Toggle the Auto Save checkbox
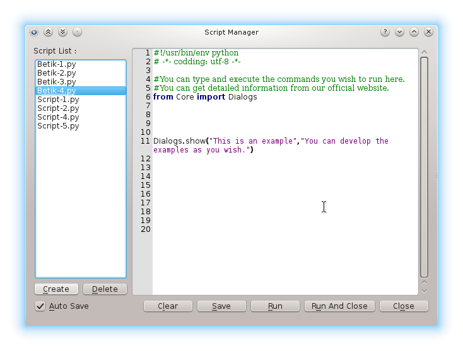The width and height of the screenshot is (463, 351). [x=40, y=306]
